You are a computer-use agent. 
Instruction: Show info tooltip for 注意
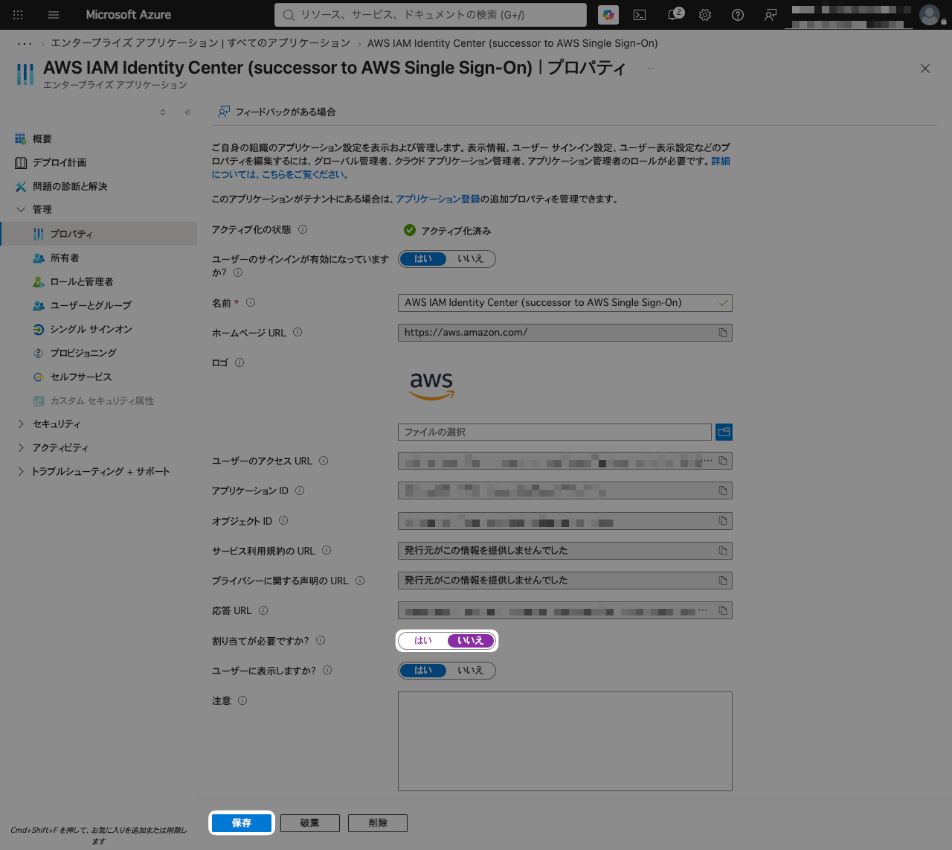pos(242,700)
